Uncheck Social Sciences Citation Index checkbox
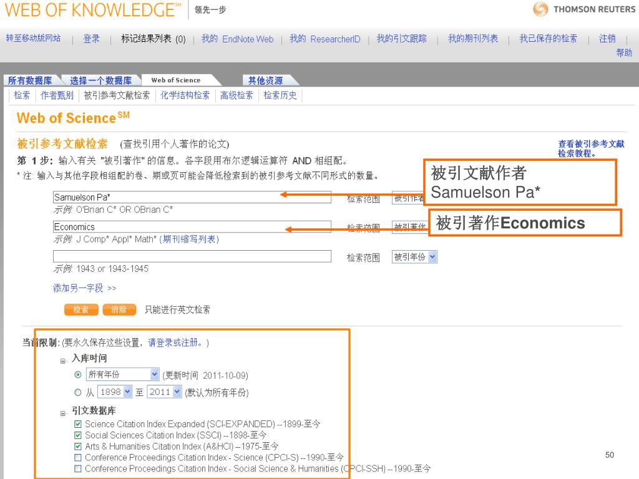The width and height of the screenshot is (639, 479). pos(78,435)
